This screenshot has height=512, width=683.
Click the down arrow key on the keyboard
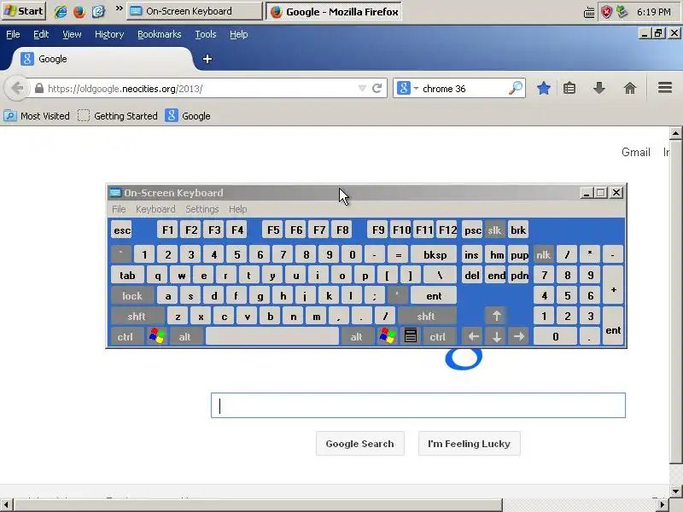coord(496,336)
